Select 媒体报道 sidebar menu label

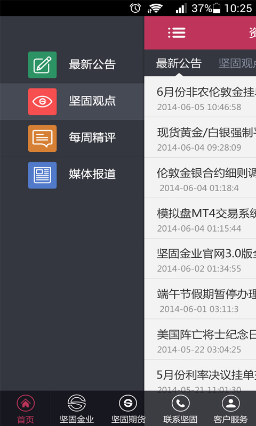[92, 175]
